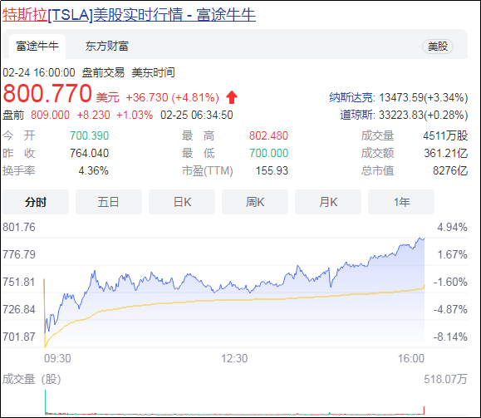Click the 最低 value 700.000
Screen dimensions: 481x418
pos(268,153)
